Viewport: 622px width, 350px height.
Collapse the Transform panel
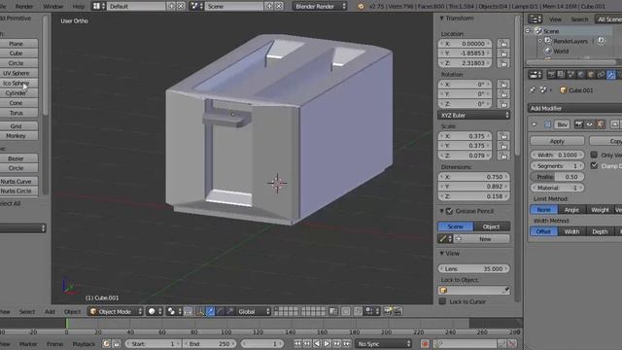click(x=441, y=18)
